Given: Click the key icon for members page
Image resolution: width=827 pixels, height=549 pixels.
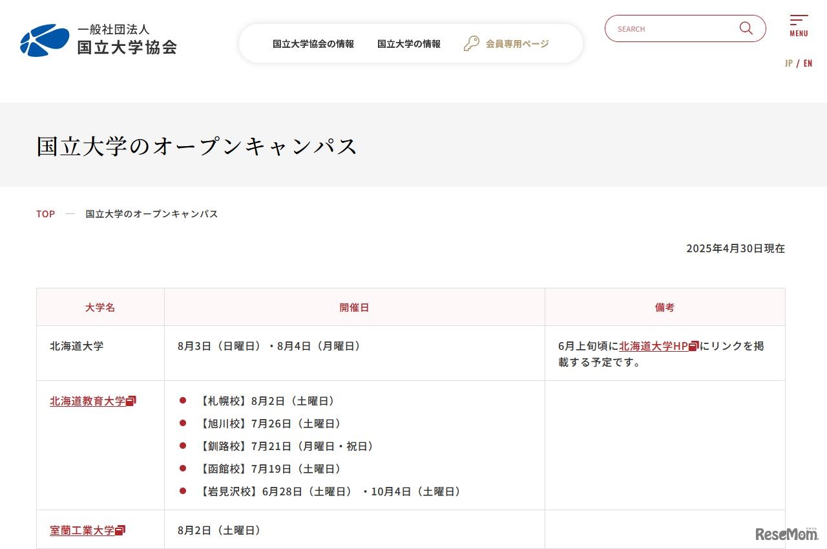Looking at the screenshot, I should tap(472, 44).
